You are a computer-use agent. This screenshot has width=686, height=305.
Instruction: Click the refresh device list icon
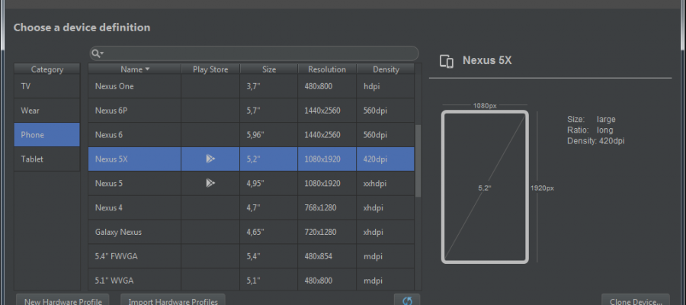coord(406,300)
